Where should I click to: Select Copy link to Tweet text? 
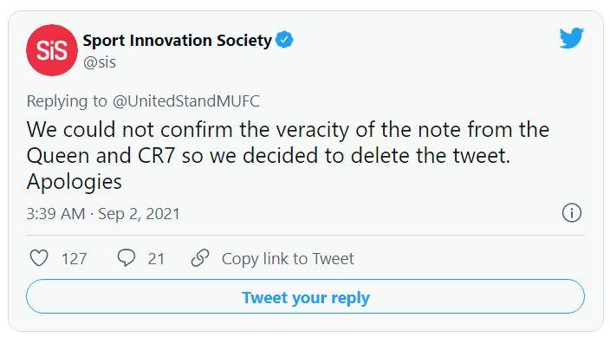pyautogui.click(x=288, y=259)
